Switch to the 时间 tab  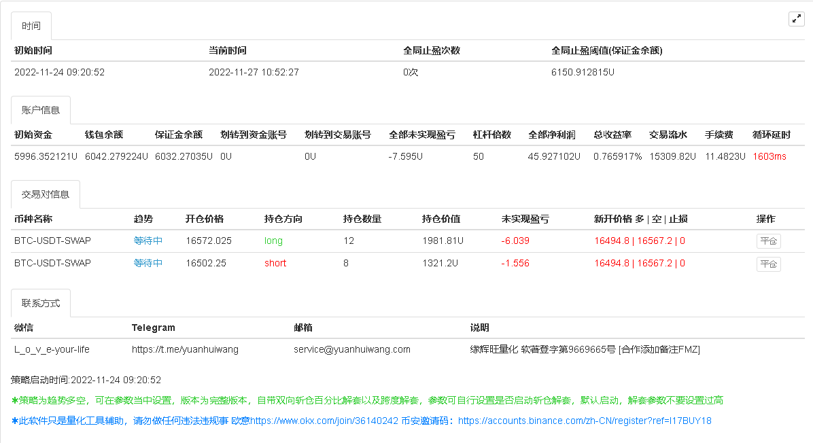pyautogui.click(x=31, y=25)
